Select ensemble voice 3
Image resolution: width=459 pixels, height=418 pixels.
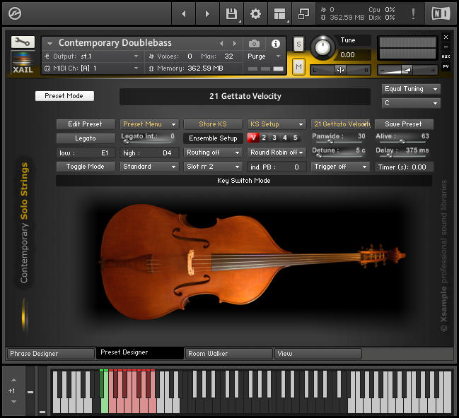pos(274,138)
